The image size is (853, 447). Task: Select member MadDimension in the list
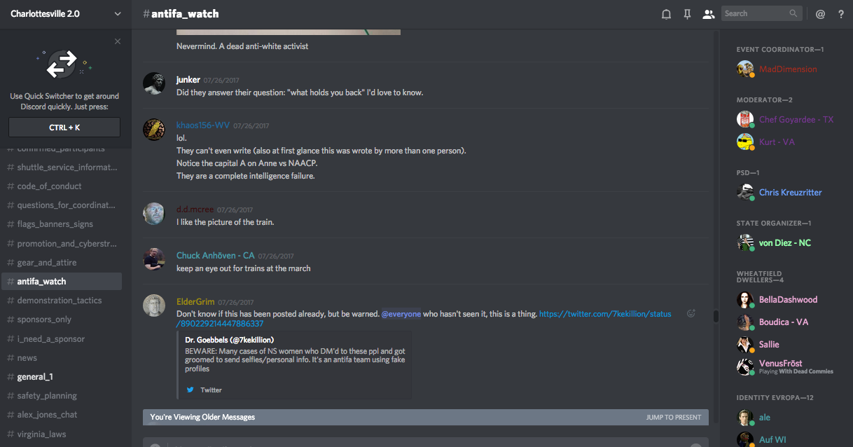tap(788, 69)
